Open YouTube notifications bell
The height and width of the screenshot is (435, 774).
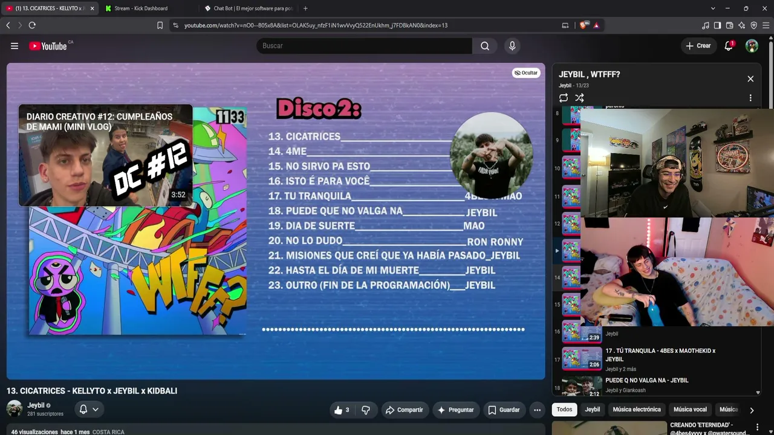tap(729, 46)
